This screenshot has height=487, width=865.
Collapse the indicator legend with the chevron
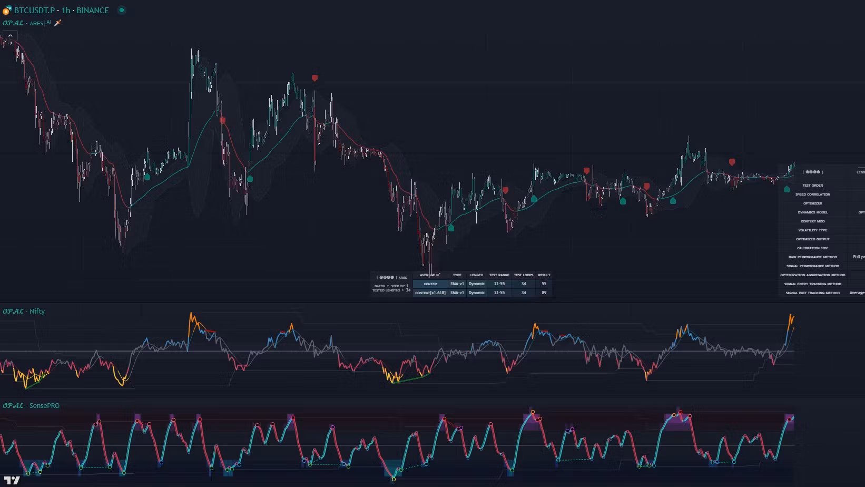pyautogui.click(x=10, y=36)
